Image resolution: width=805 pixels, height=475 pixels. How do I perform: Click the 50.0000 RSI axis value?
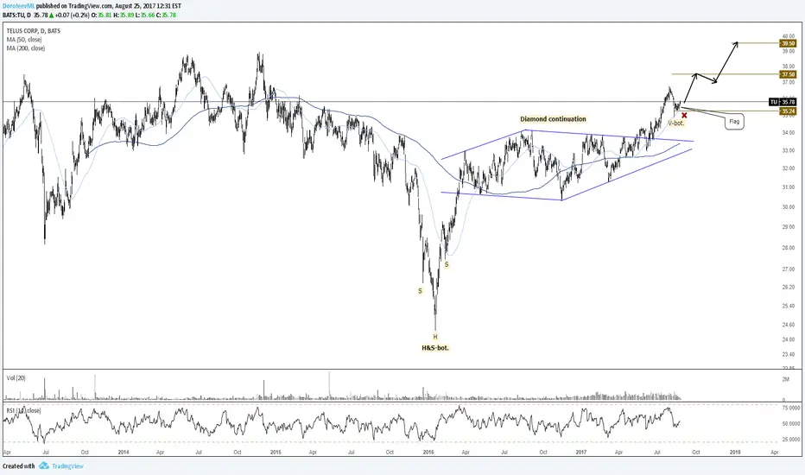click(x=791, y=424)
